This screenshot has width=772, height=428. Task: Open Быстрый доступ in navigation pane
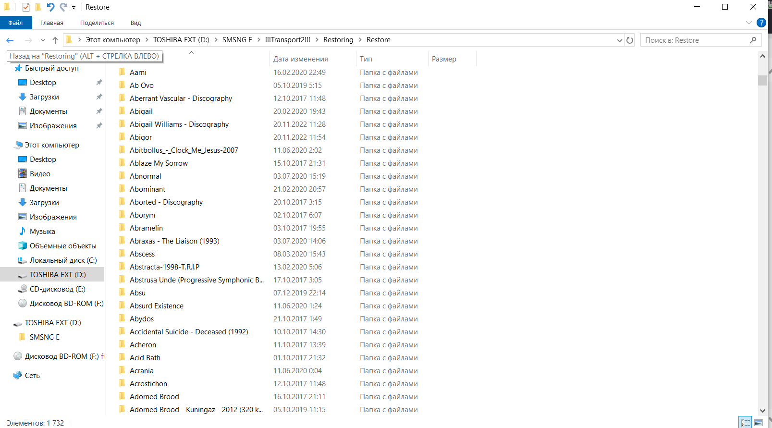(52, 68)
